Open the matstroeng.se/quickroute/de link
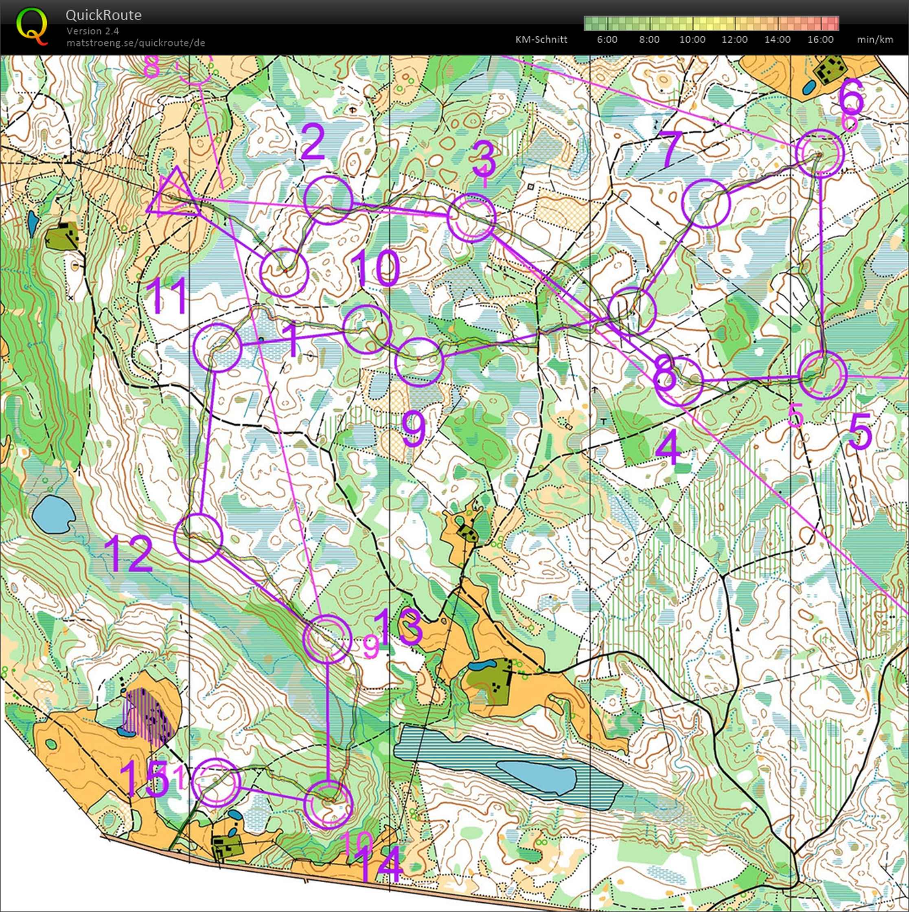Image resolution: width=909 pixels, height=912 pixels. coord(136,42)
